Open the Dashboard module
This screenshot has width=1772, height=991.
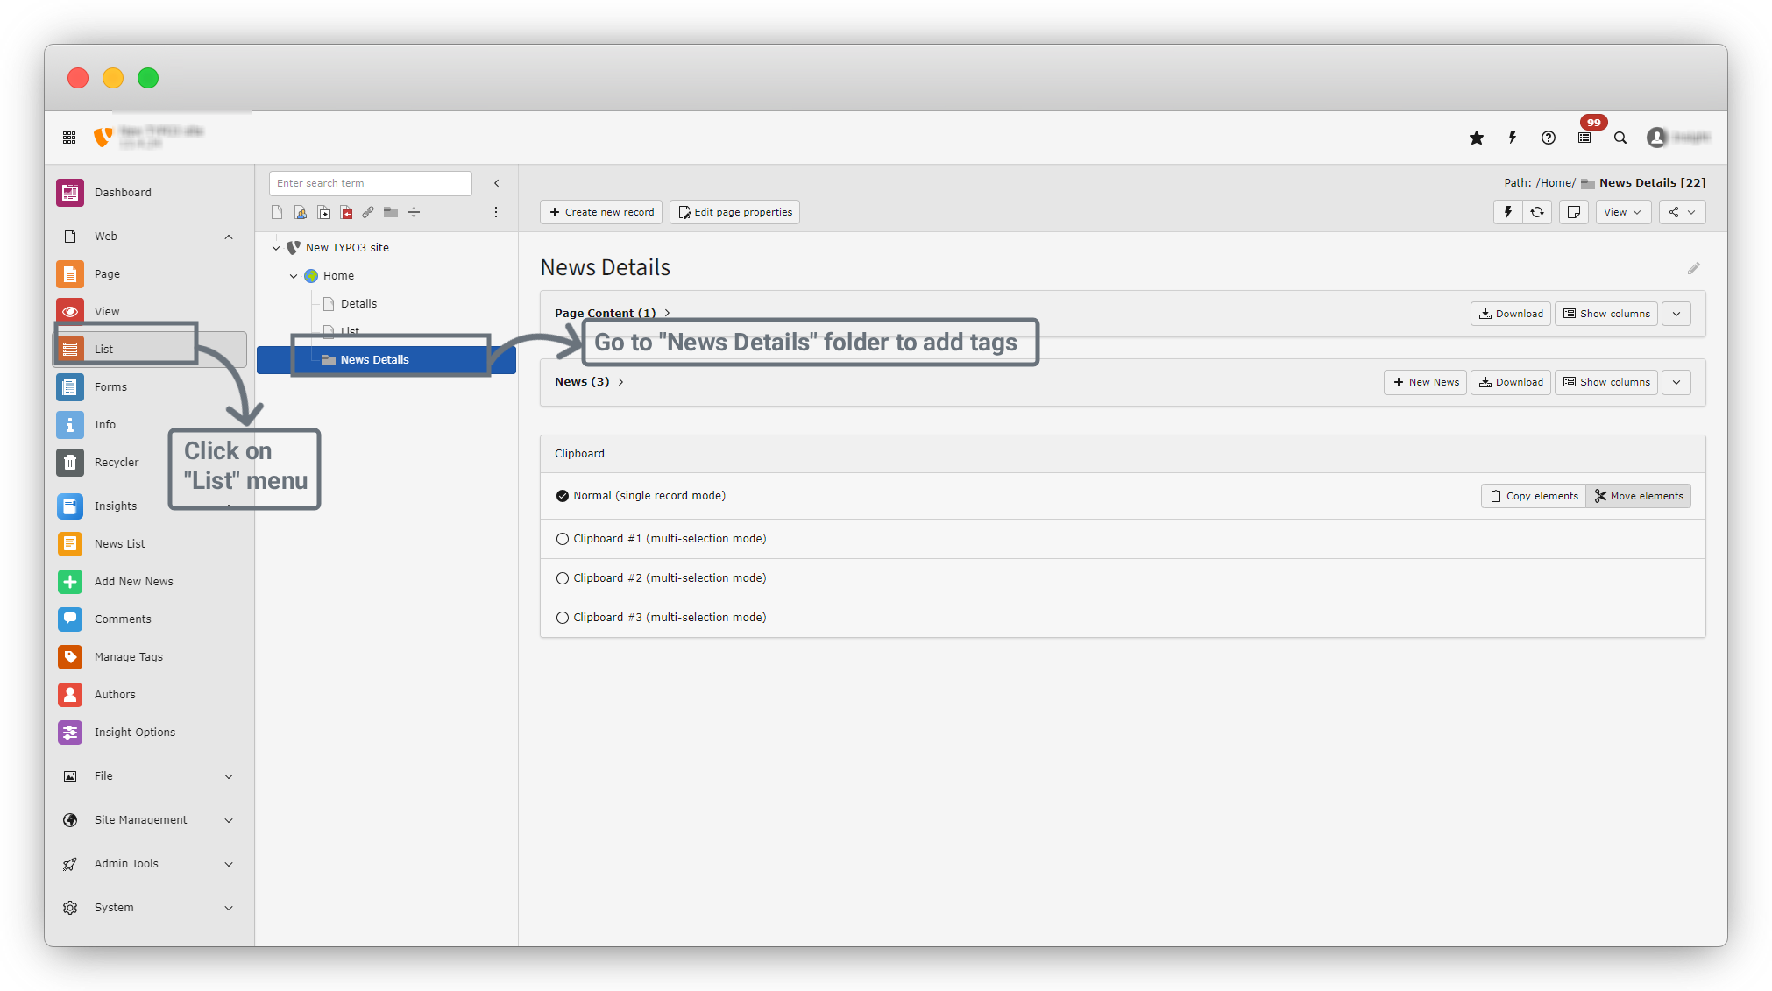tap(123, 192)
